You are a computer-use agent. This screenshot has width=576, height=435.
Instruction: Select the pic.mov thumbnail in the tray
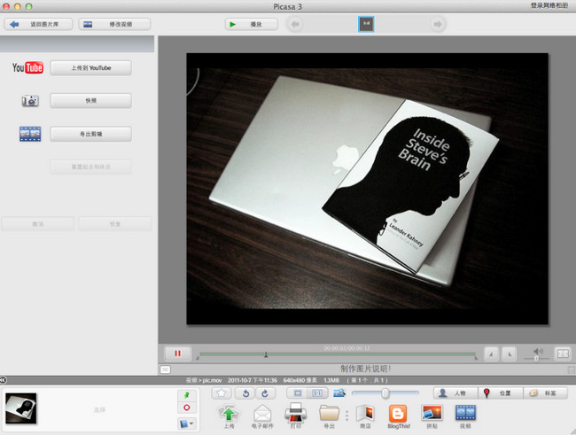pyautogui.click(x=21, y=408)
